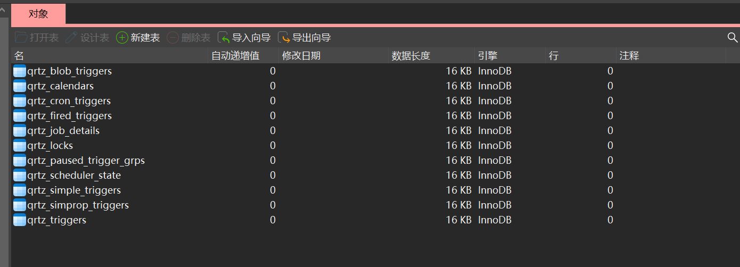The width and height of the screenshot is (740, 267).
Task: Sort by the 数据长度 column header
Action: [x=411, y=56]
